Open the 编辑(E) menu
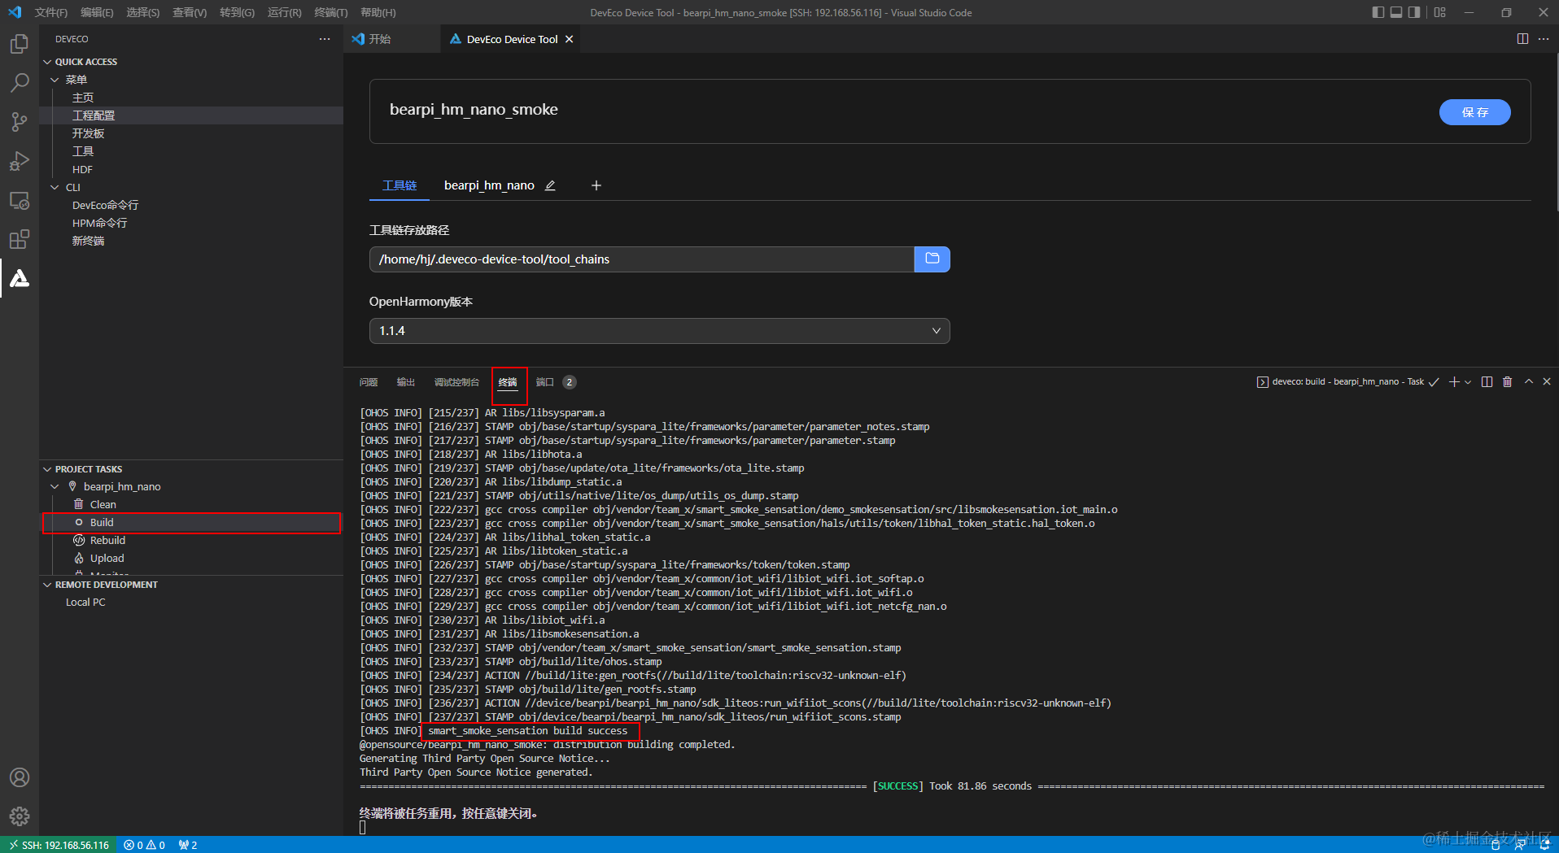1559x853 pixels. [x=97, y=12]
